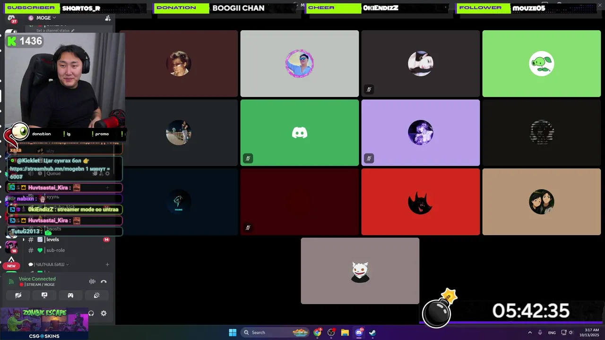
Task: Toggle deafen headphones icon
Action: [x=91, y=313]
